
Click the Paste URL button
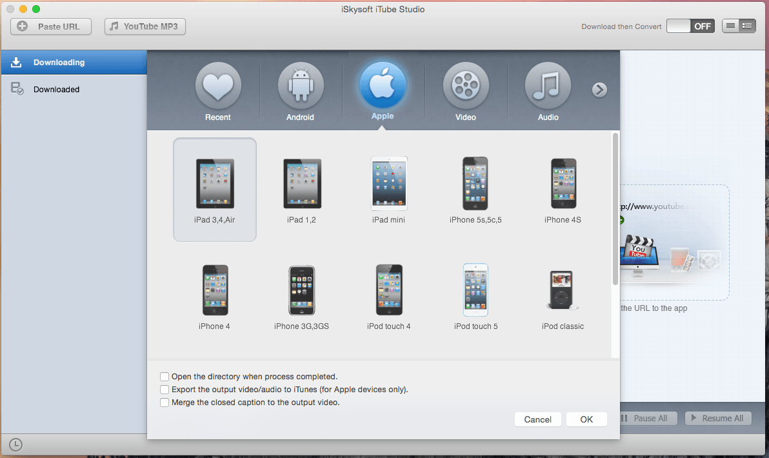coord(51,26)
